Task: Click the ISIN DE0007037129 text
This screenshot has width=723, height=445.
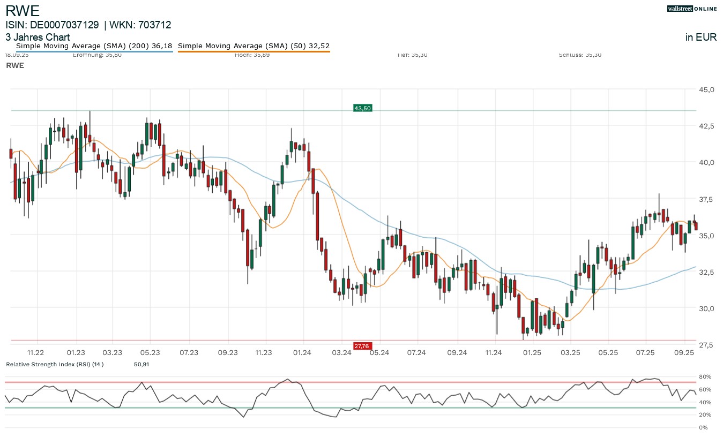Action: pos(52,25)
